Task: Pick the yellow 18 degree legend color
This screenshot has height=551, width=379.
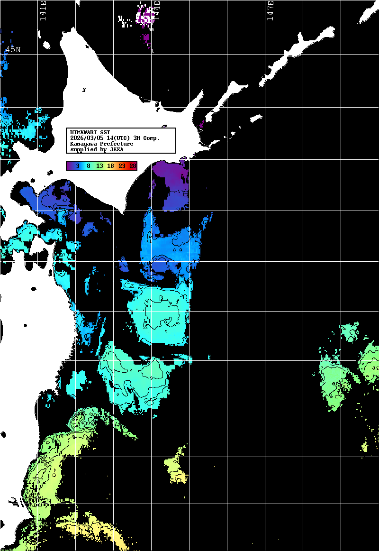Action: tap(111, 165)
